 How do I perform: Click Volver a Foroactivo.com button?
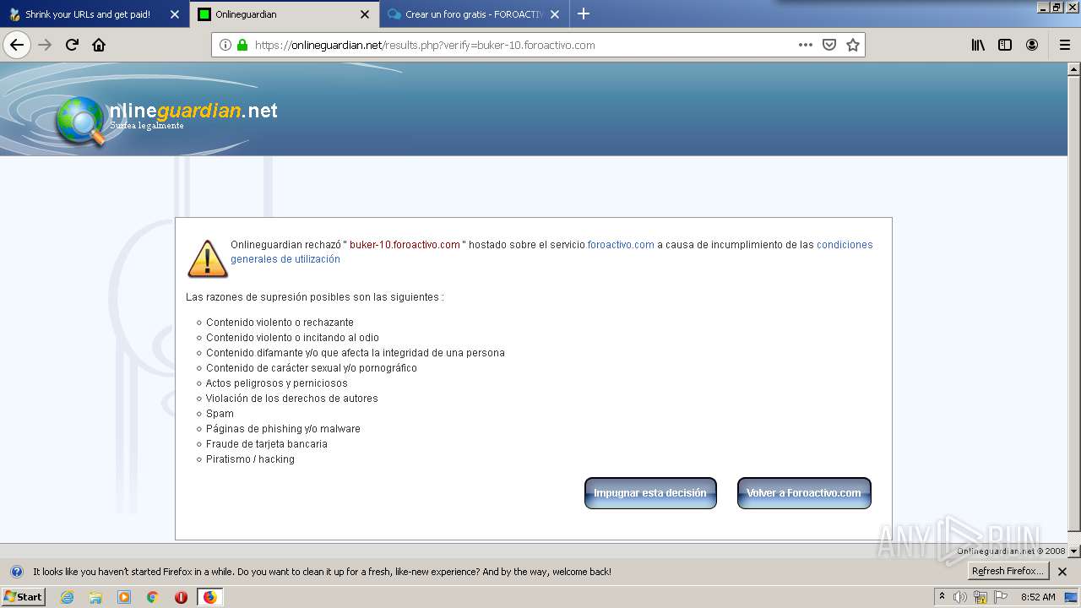click(x=804, y=493)
